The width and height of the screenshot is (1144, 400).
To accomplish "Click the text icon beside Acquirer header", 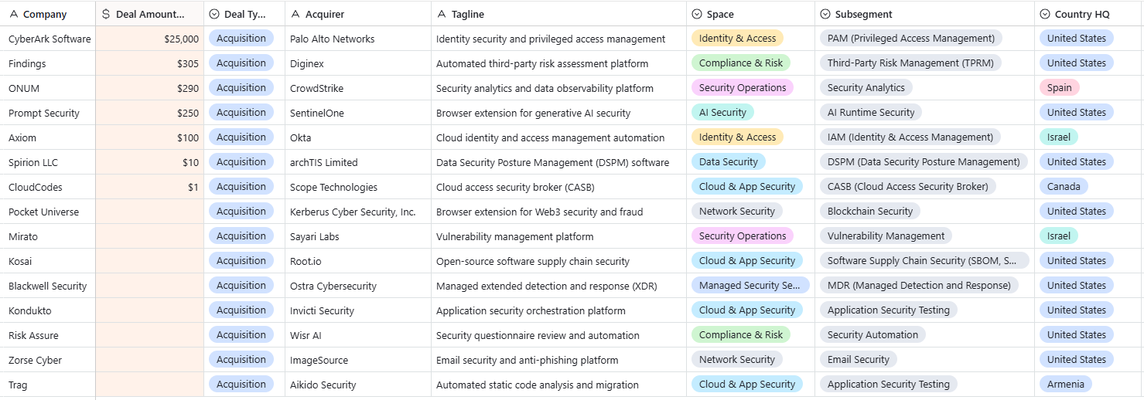I will (x=295, y=14).
